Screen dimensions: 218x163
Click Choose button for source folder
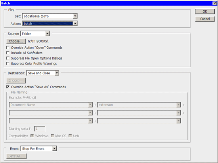click(16, 41)
